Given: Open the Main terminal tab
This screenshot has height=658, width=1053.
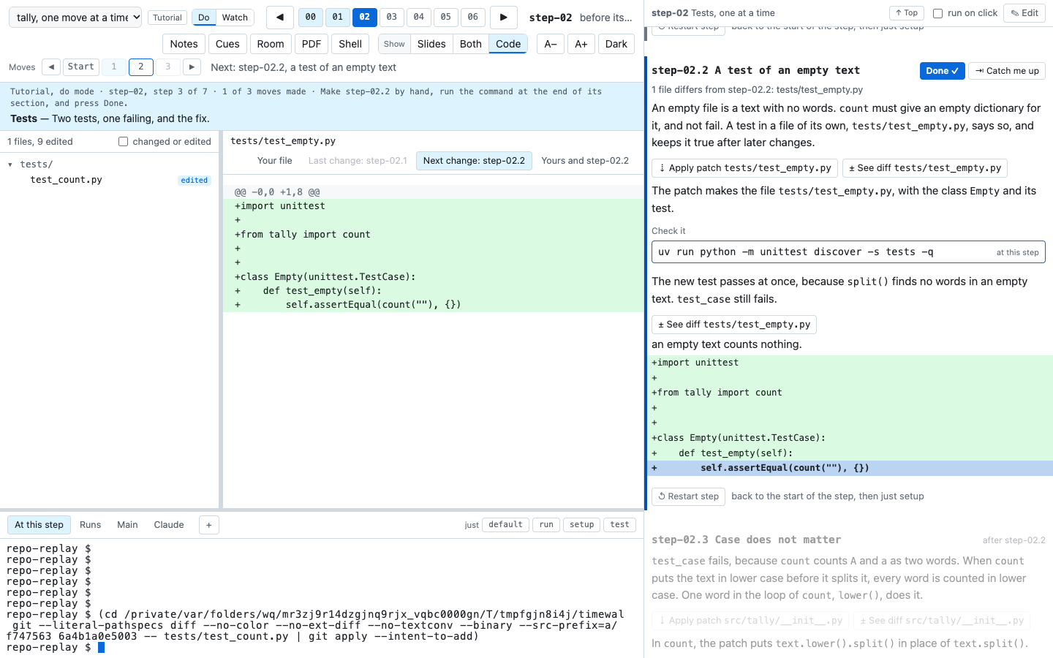Looking at the screenshot, I should pos(127,525).
